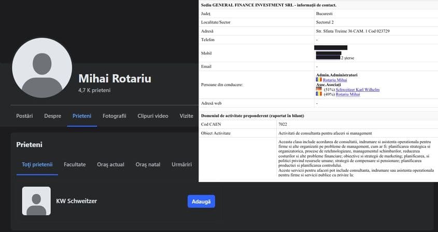Open Schweitzer Karl Wilhelm associate link

coord(358,90)
